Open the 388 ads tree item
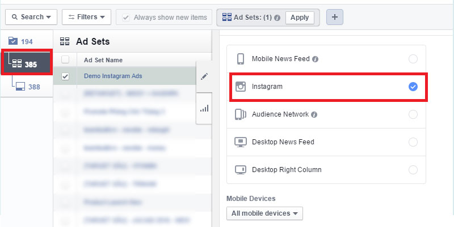 28,87
